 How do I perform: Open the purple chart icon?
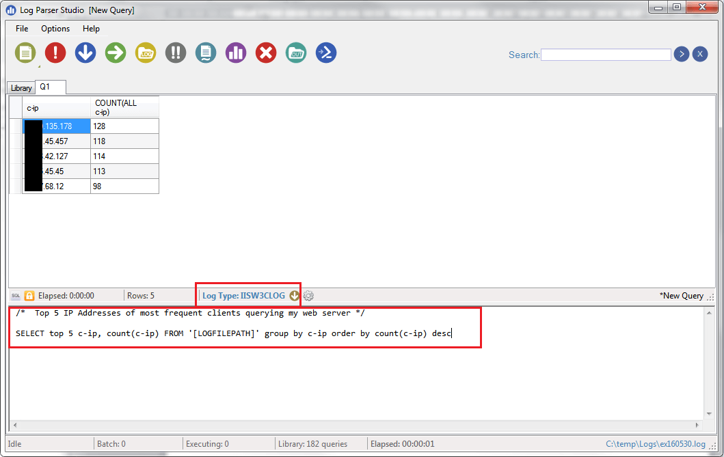pyautogui.click(x=236, y=53)
